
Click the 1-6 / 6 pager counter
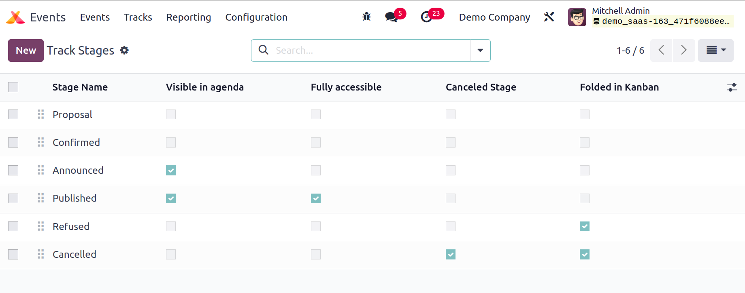click(x=630, y=50)
